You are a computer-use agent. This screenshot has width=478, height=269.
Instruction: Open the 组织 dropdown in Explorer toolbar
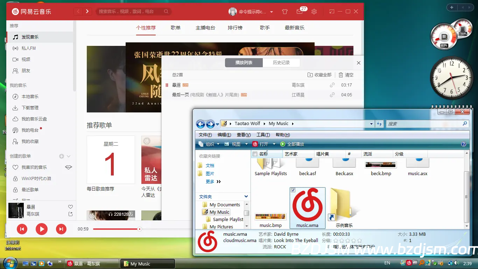[x=209, y=144]
